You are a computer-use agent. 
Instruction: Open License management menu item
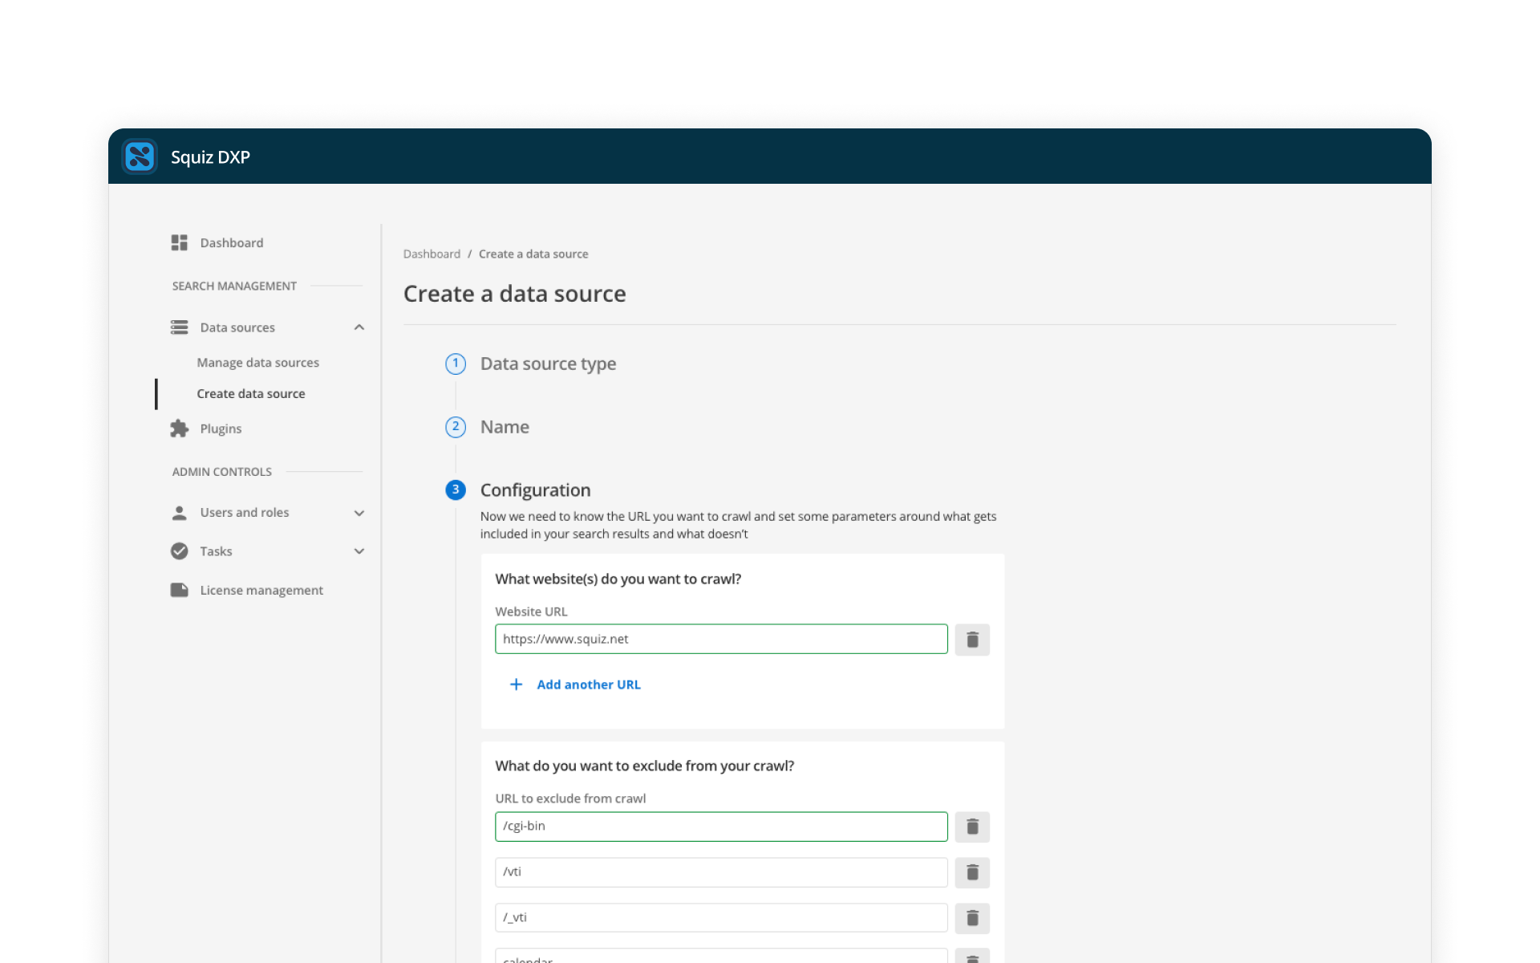(x=261, y=590)
